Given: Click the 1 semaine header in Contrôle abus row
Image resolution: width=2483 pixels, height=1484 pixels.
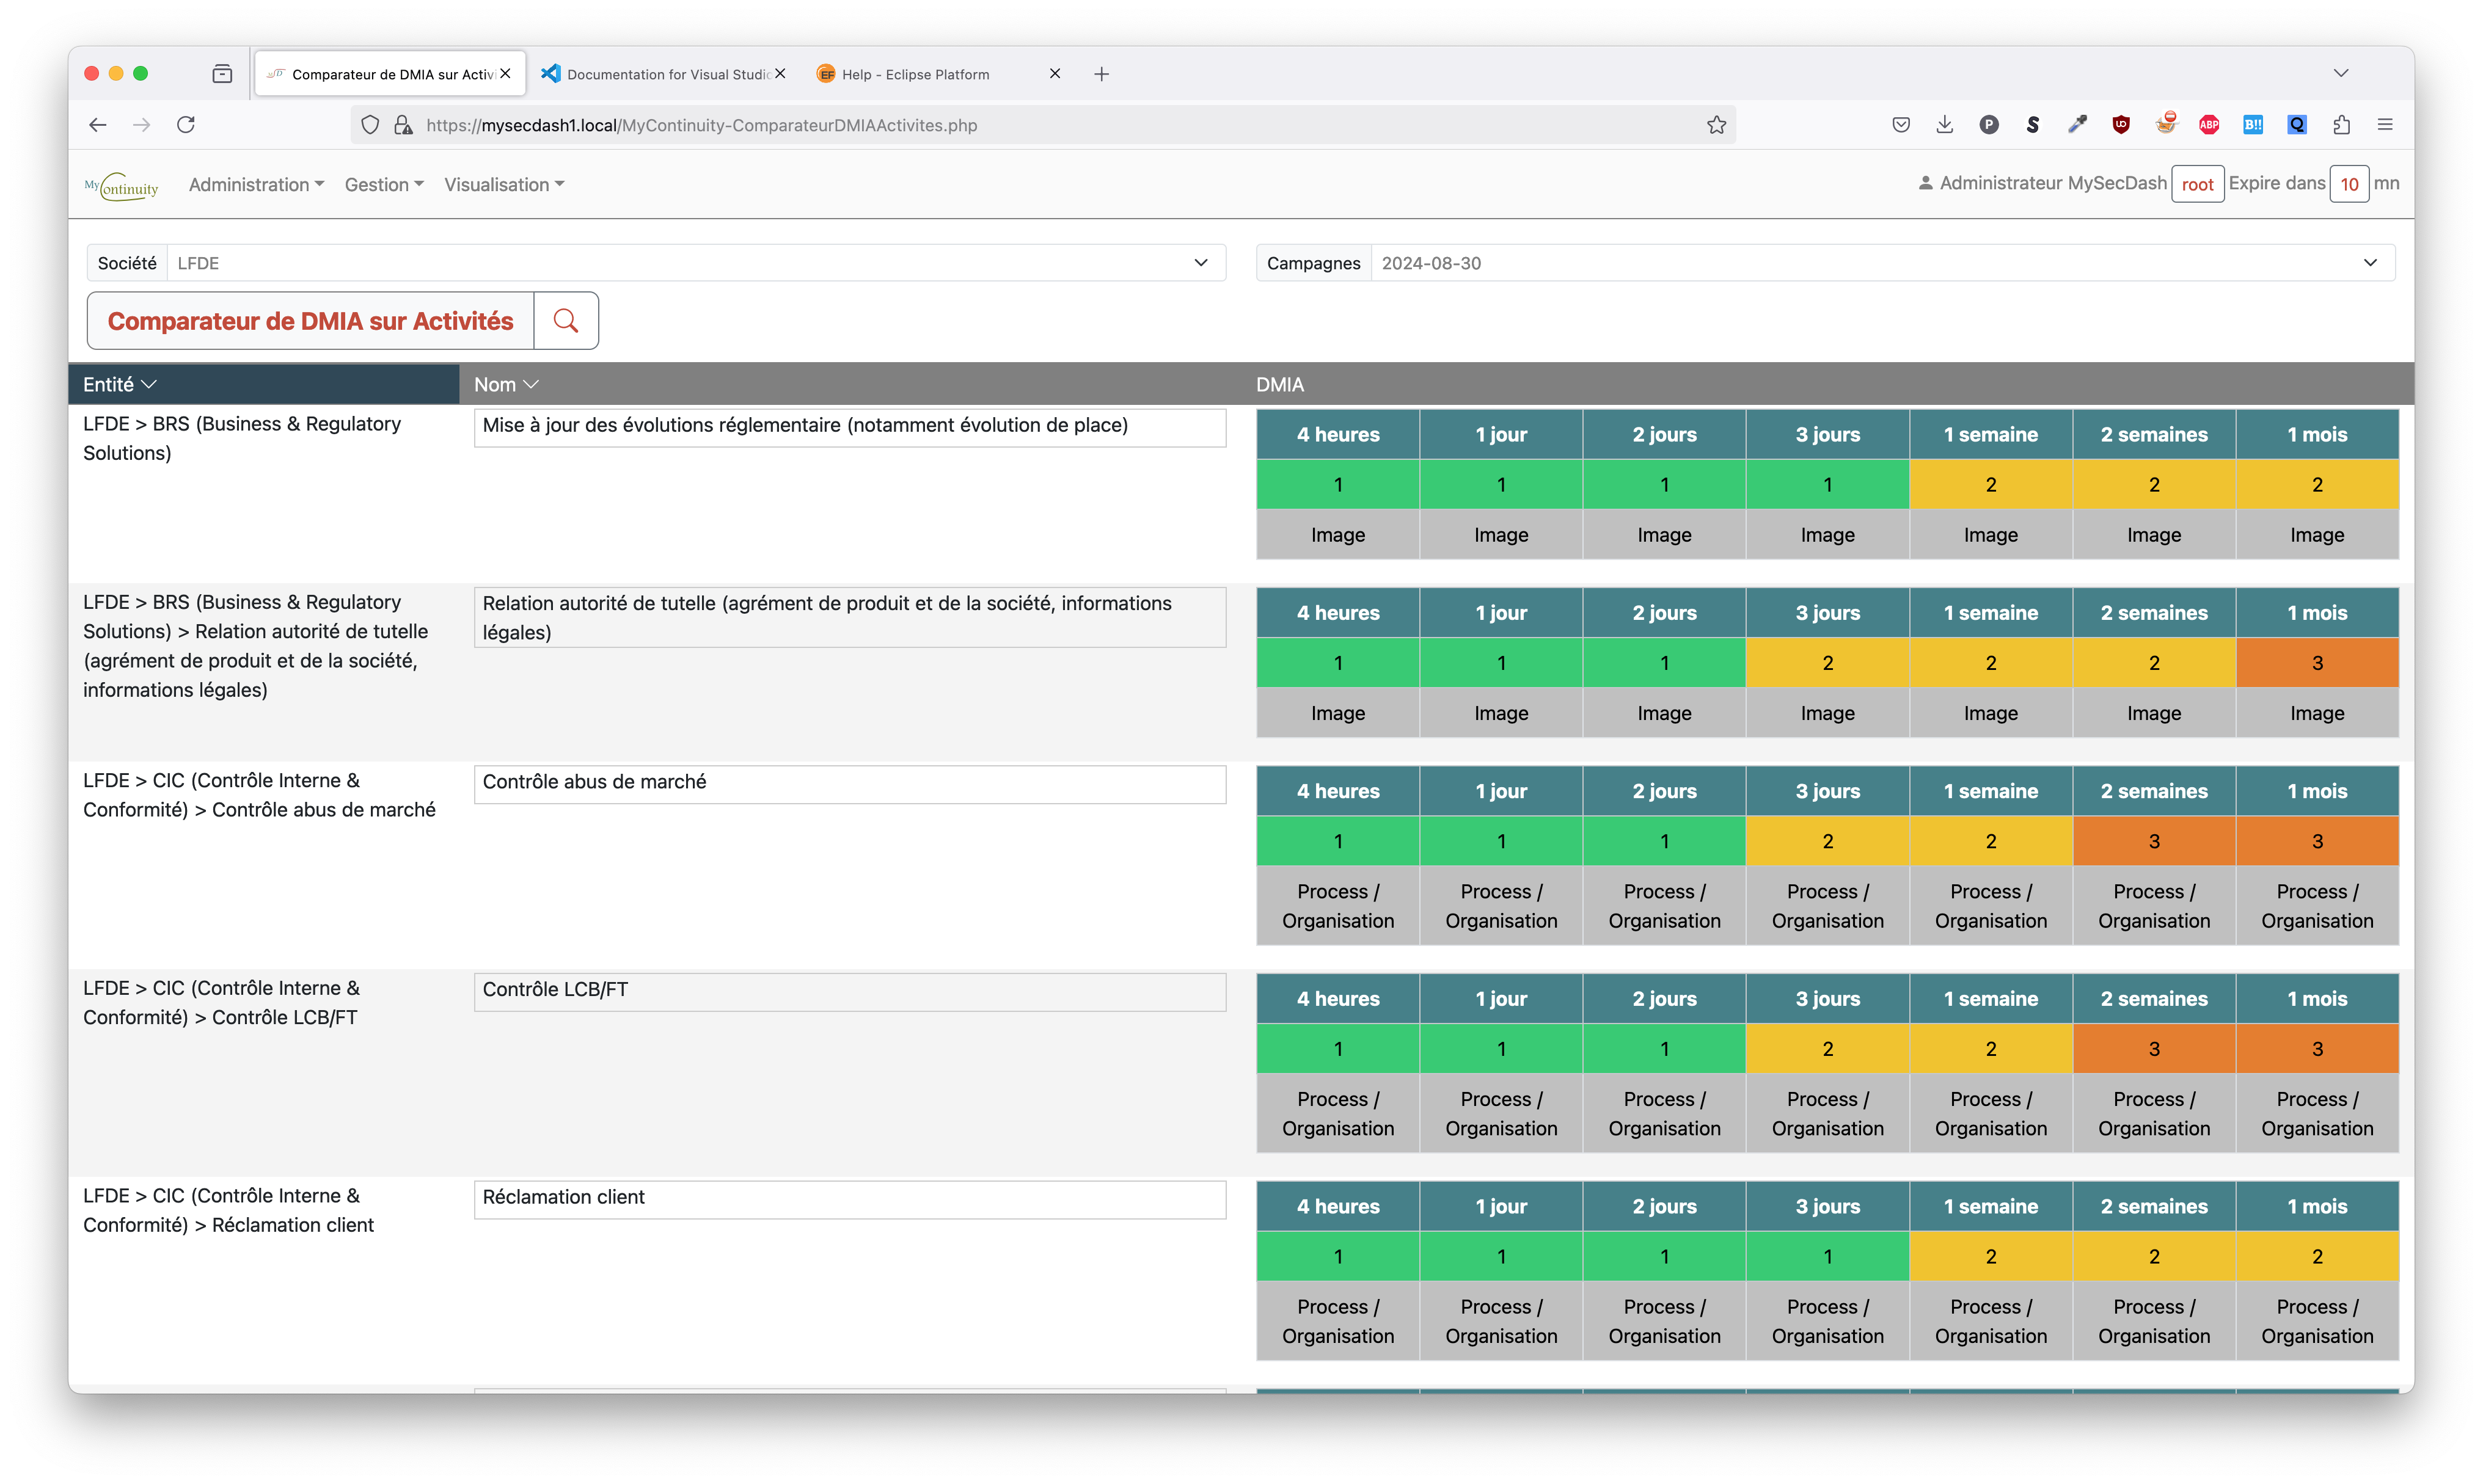Looking at the screenshot, I should (1990, 791).
